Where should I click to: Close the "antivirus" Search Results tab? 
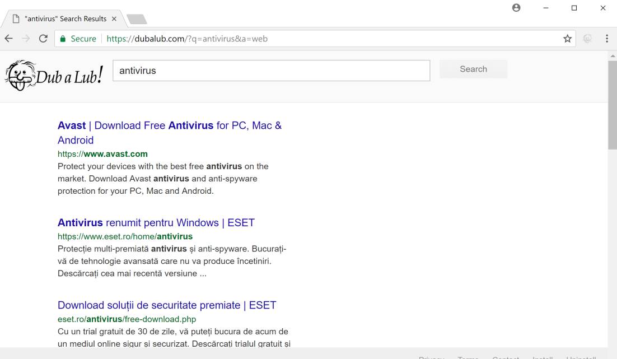point(114,18)
